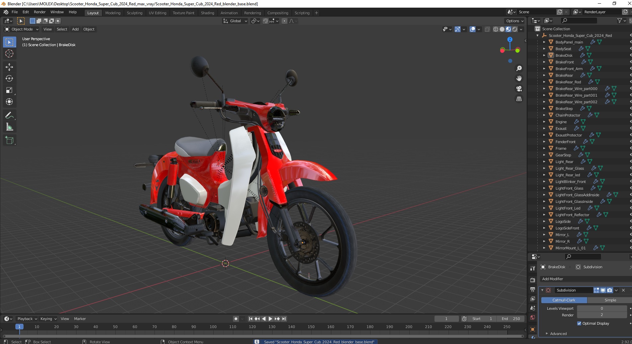Activate the Rotate tool
632x344 pixels.
[x=9, y=79]
